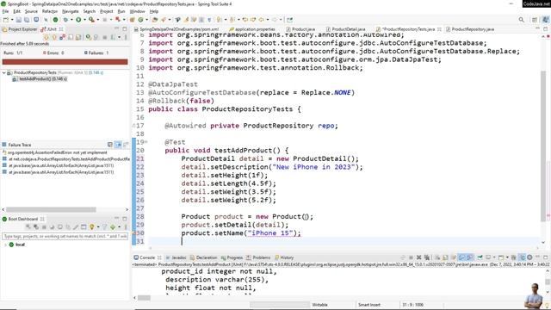
Task: Toggle JUnit Show Failures Only icon
Action: coord(63,37)
